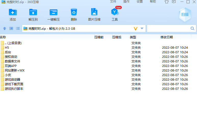Viewport: 197px width, 119px height.
Task: Click the folder icon beside 小皮
Action: click(x=2, y=75)
